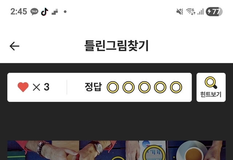Tap the back arrow icon
Image resolution: width=233 pixels, height=160 pixels.
point(15,46)
